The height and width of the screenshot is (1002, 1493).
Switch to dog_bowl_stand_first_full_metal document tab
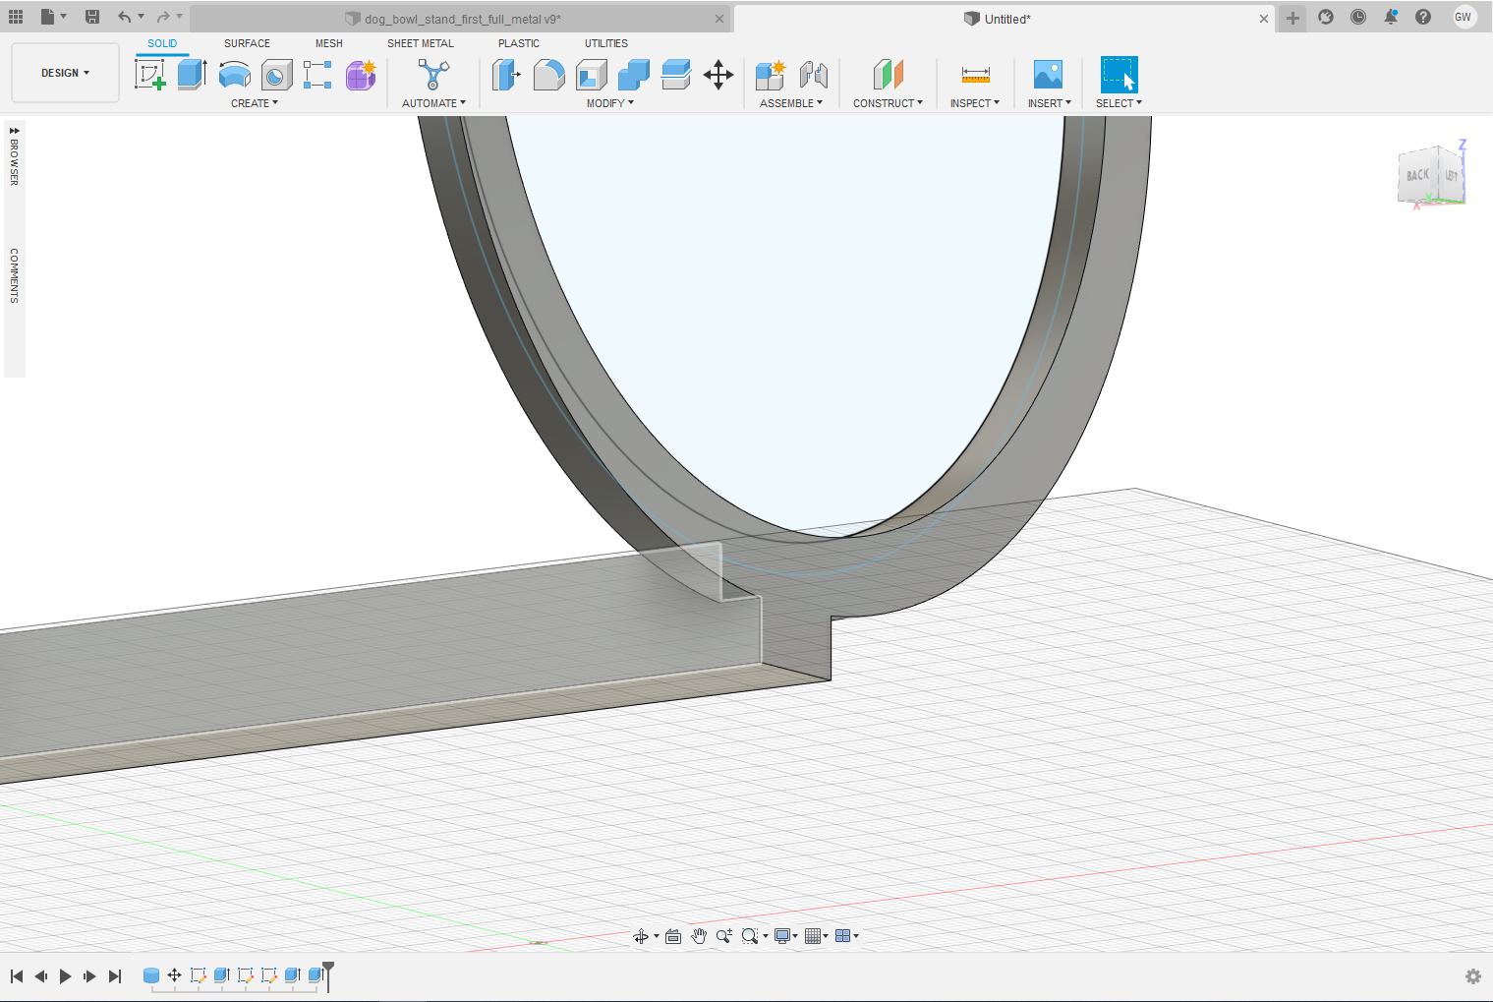click(462, 19)
